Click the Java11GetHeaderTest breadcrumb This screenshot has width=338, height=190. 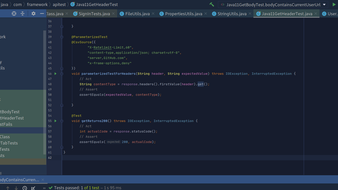pos(97,4)
